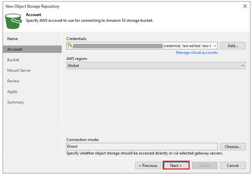
Task: Click the green S3 bucket icon
Action: tap(13, 21)
